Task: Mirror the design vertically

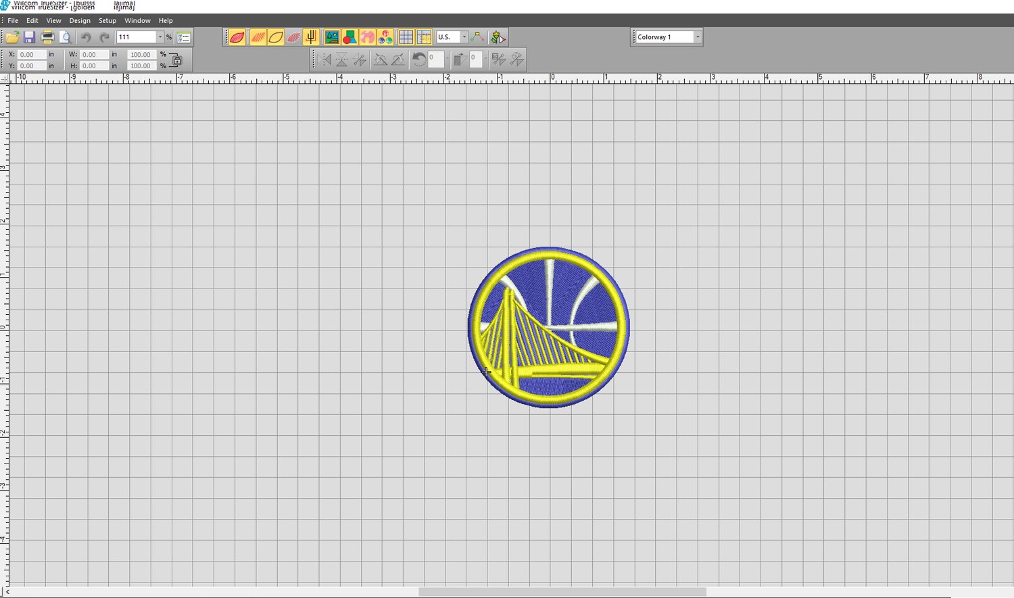Action: pyautogui.click(x=342, y=59)
